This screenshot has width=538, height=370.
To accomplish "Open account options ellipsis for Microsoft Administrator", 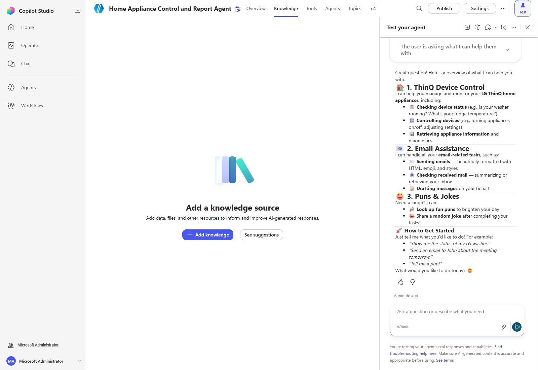I will tap(80, 361).
